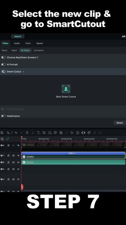Open the Mask sub-tab
This screenshot has height=225, width=126.
coord(14,50)
